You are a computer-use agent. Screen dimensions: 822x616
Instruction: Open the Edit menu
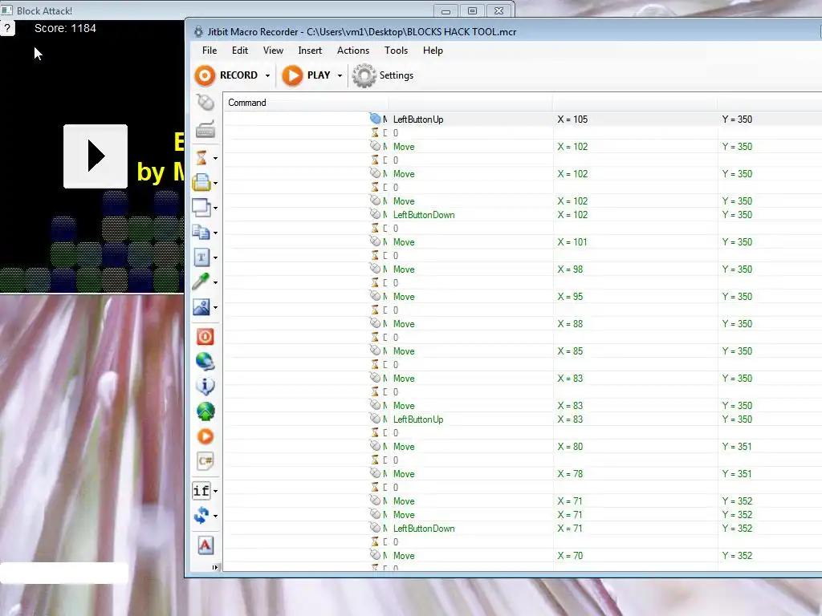click(239, 51)
